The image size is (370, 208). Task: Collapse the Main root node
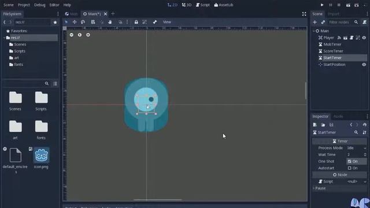pos(314,31)
